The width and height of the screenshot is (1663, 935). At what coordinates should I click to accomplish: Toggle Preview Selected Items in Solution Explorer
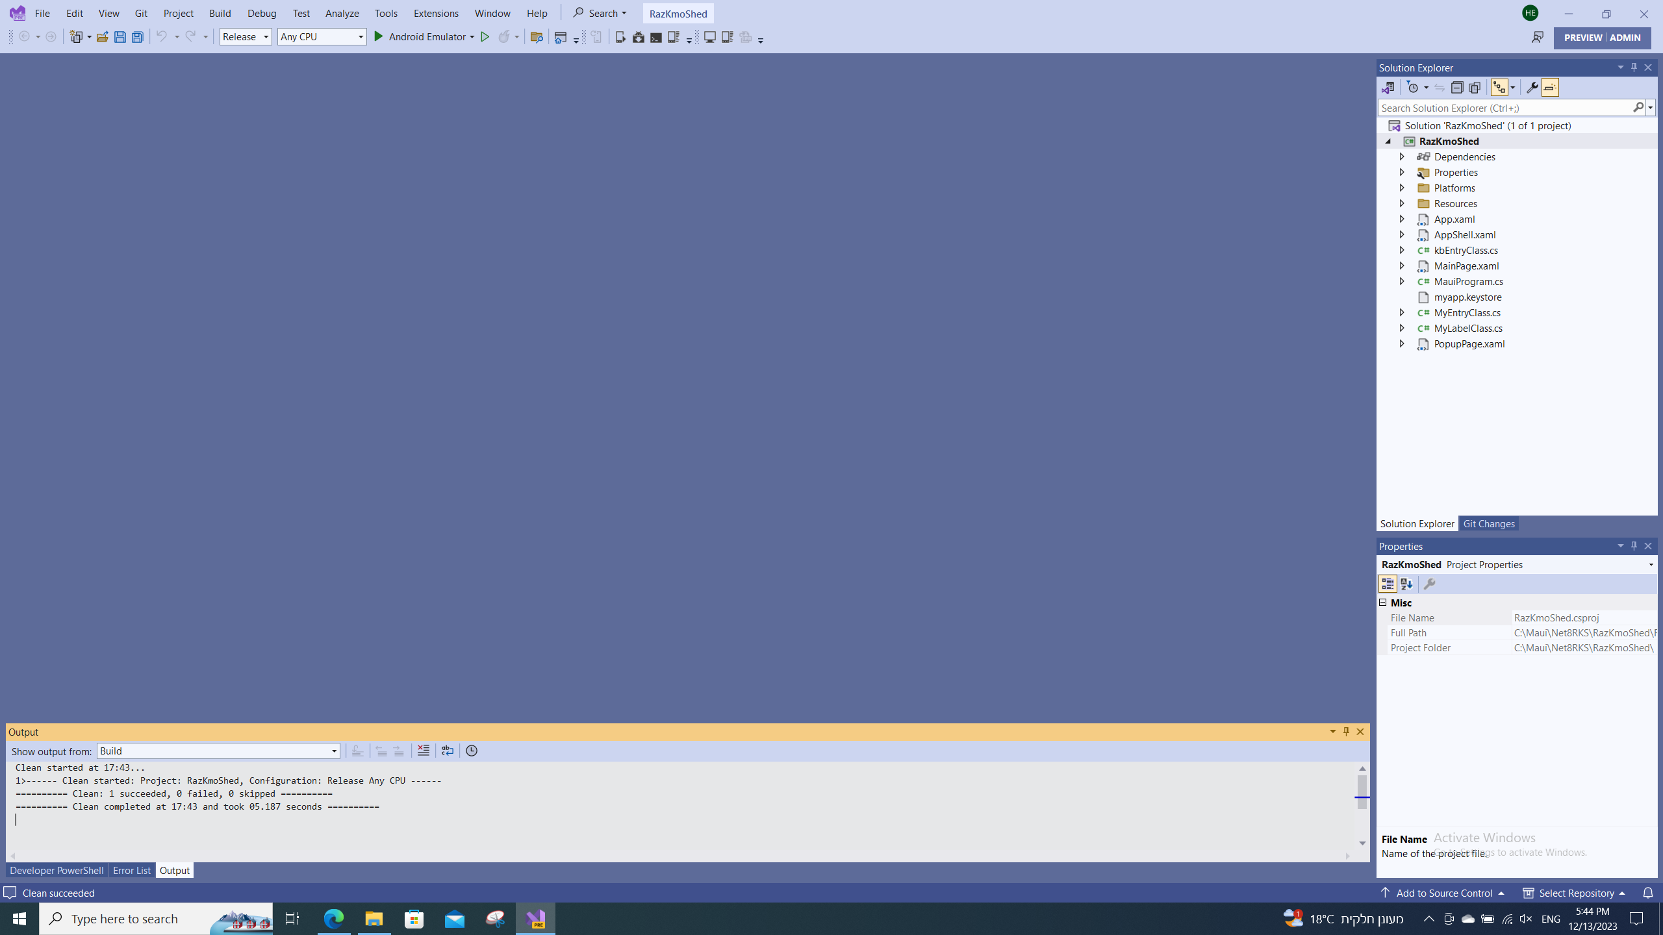click(1550, 88)
